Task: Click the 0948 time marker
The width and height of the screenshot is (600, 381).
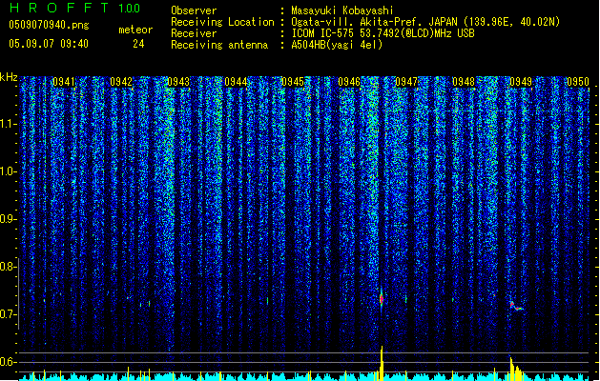Action: coord(464,82)
